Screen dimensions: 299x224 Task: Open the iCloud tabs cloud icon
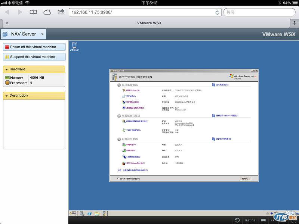[47, 12]
